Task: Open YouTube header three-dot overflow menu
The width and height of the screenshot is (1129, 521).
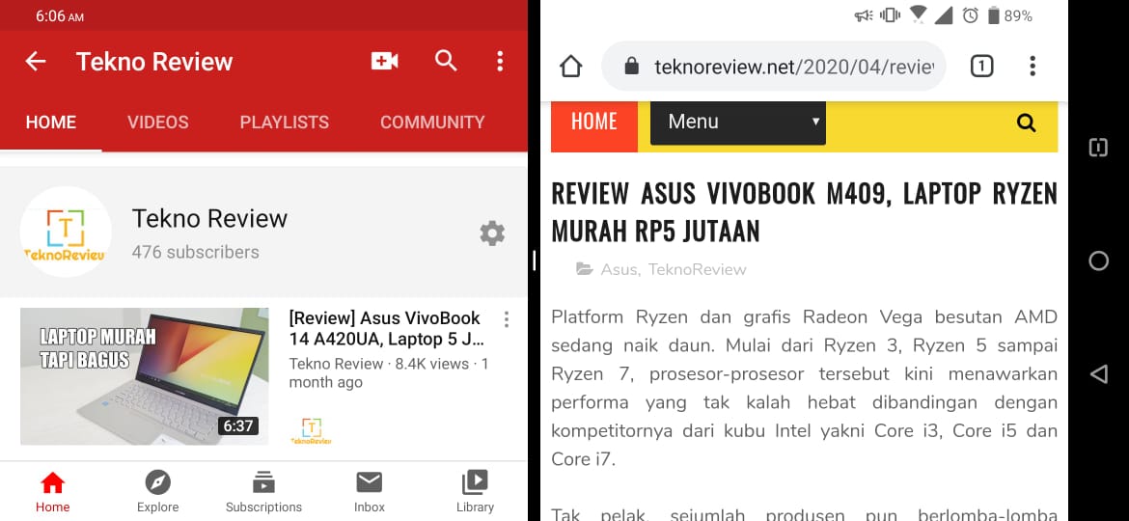Action: [x=500, y=61]
